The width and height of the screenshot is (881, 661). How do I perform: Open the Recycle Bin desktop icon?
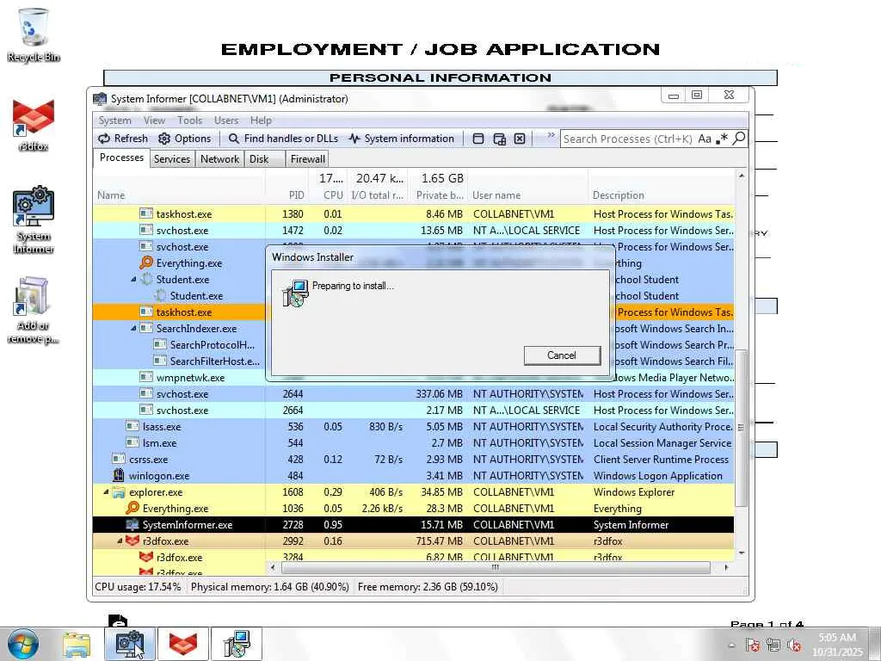coord(34,34)
